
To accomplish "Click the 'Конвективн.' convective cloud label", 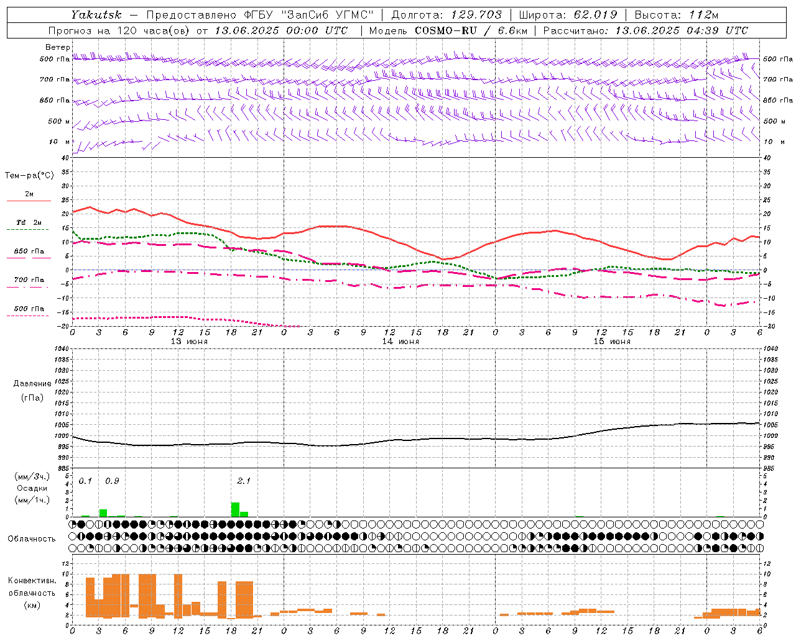I will (x=32, y=581).
